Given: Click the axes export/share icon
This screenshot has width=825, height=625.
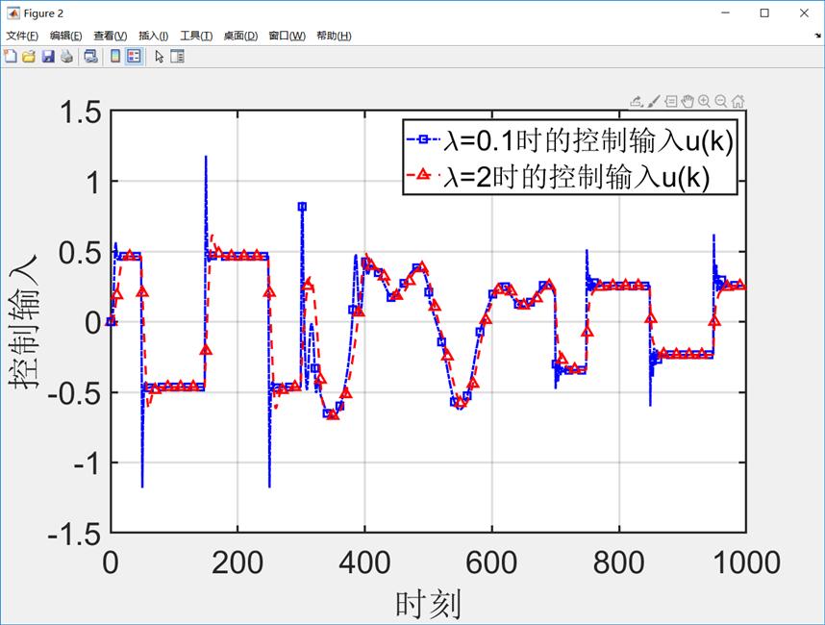Looking at the screenshot, I should tap(637, 101).
